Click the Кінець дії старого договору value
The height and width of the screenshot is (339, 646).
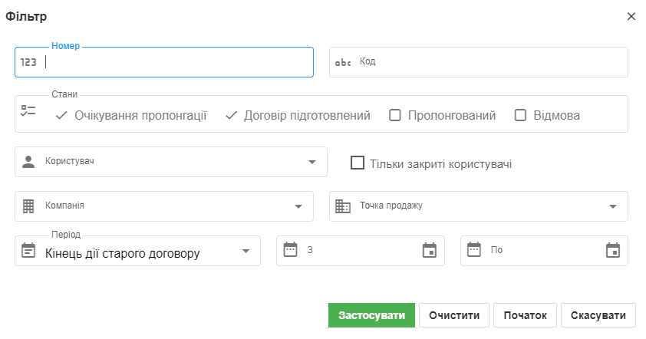click(x=122, y=253)
